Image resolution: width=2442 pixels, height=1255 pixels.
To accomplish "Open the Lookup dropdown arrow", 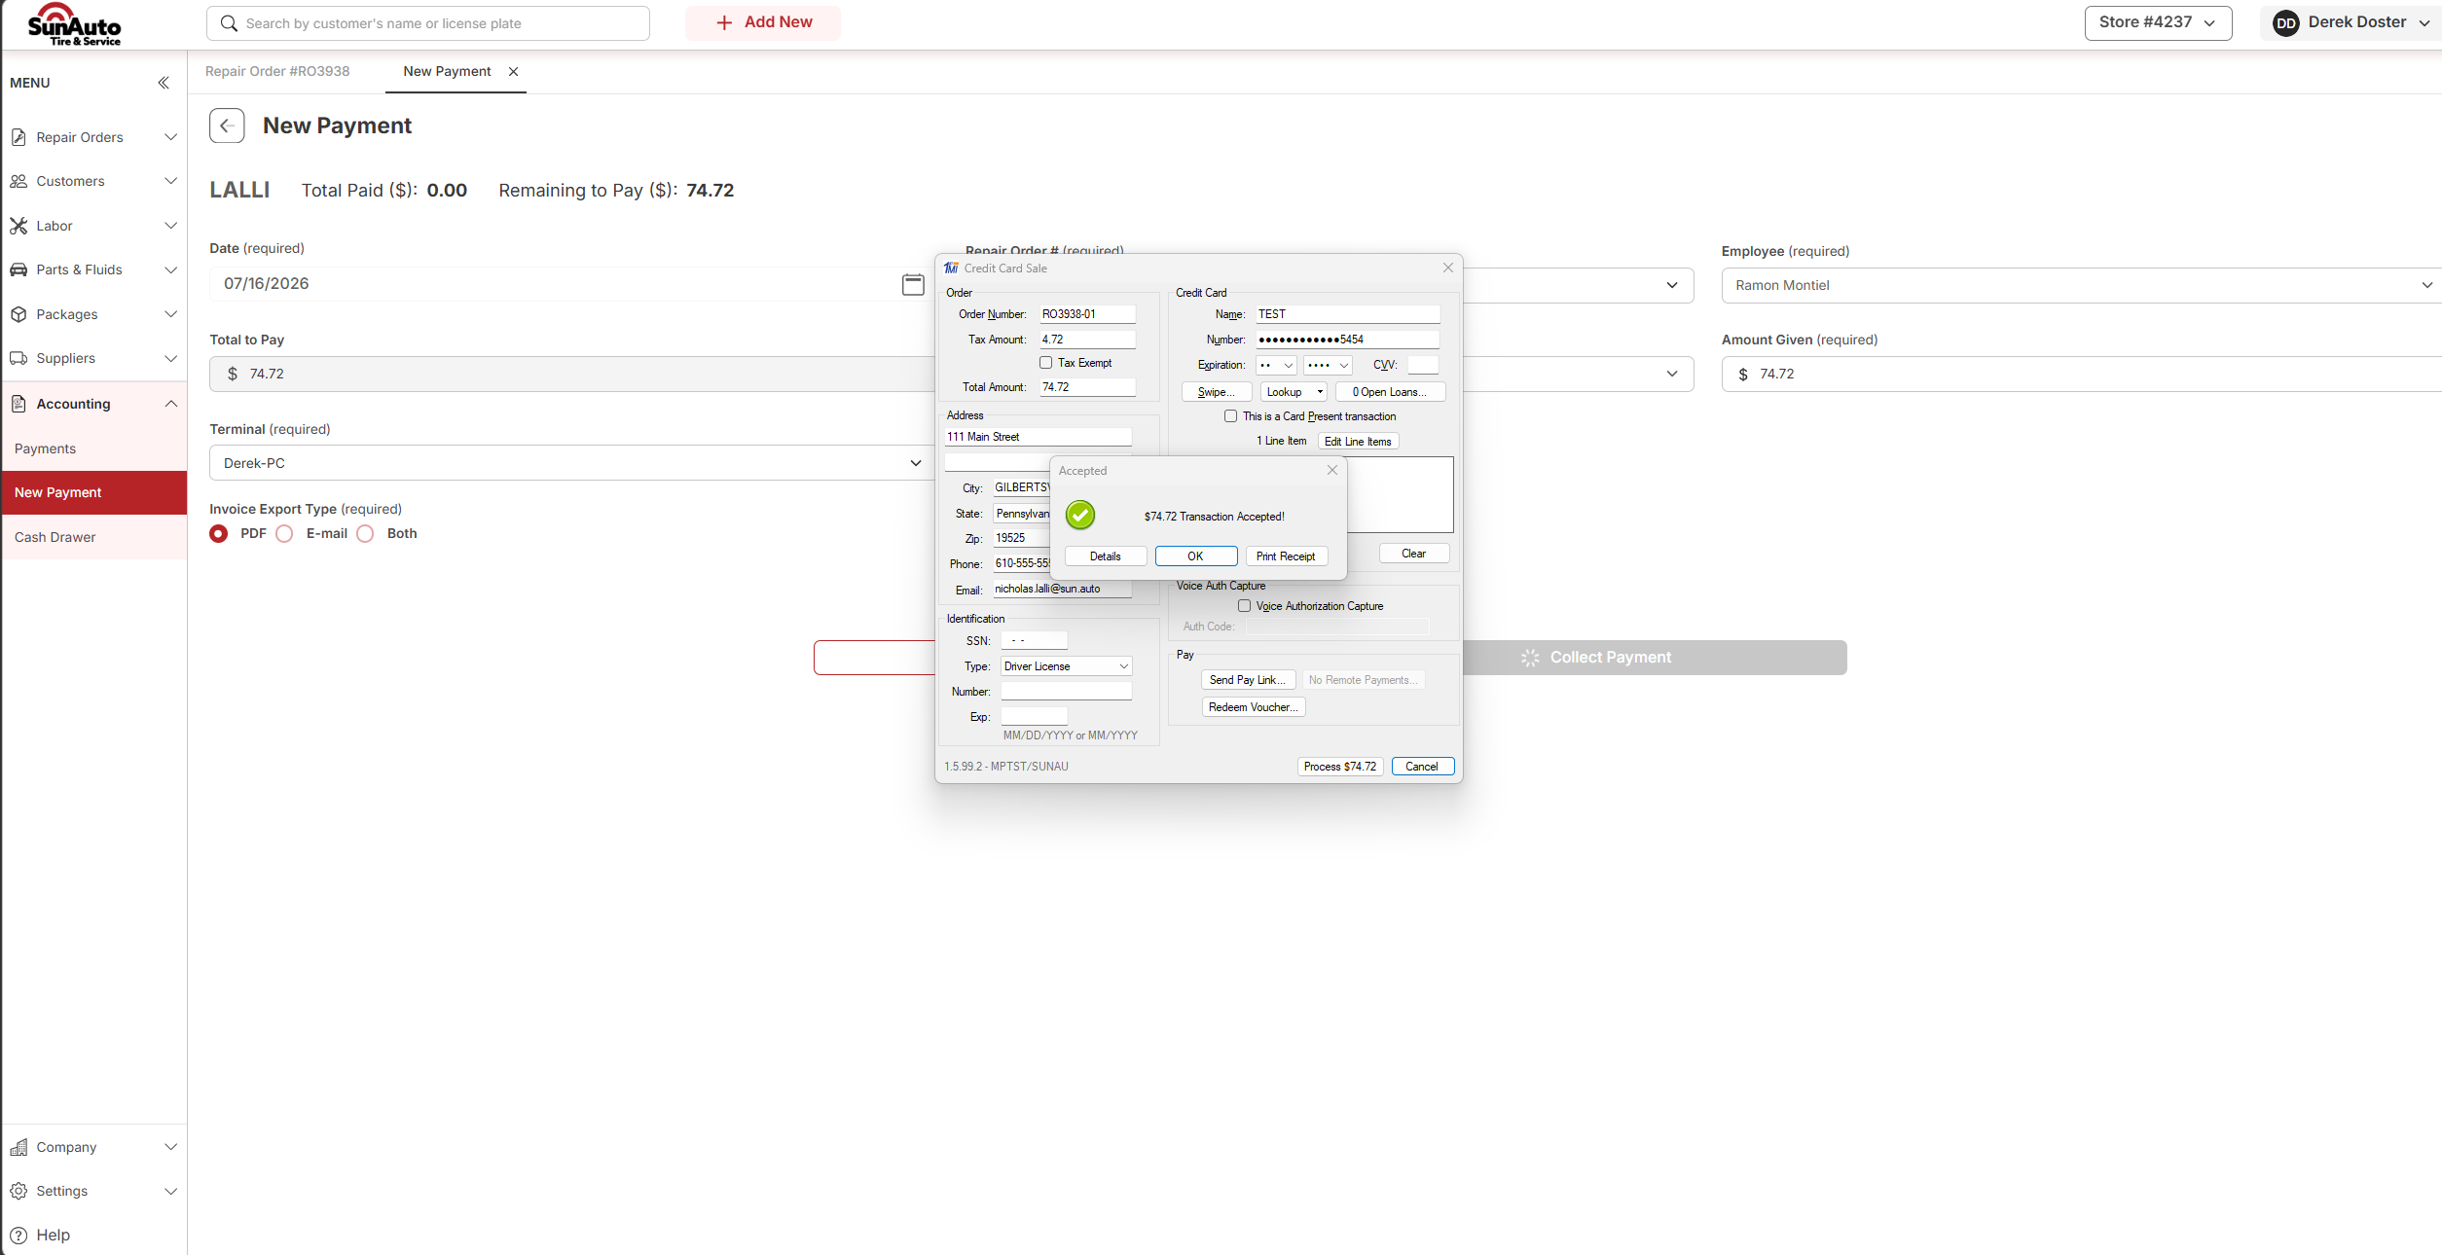I will [x=1320, y=392].
